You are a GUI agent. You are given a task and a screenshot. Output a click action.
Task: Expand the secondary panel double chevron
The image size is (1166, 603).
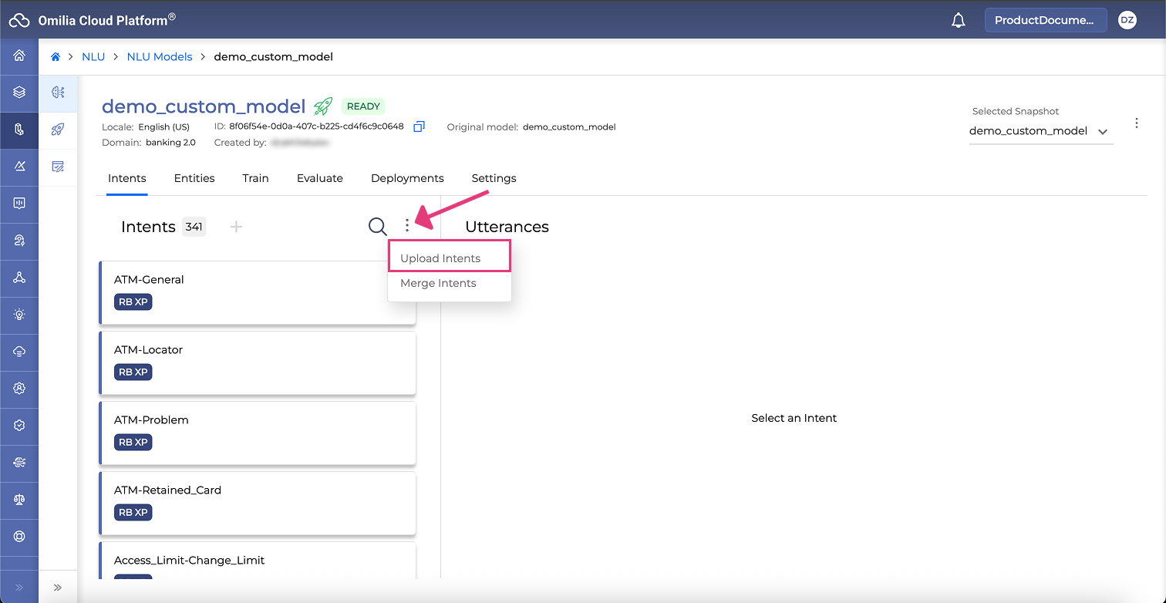click(58, 588)
